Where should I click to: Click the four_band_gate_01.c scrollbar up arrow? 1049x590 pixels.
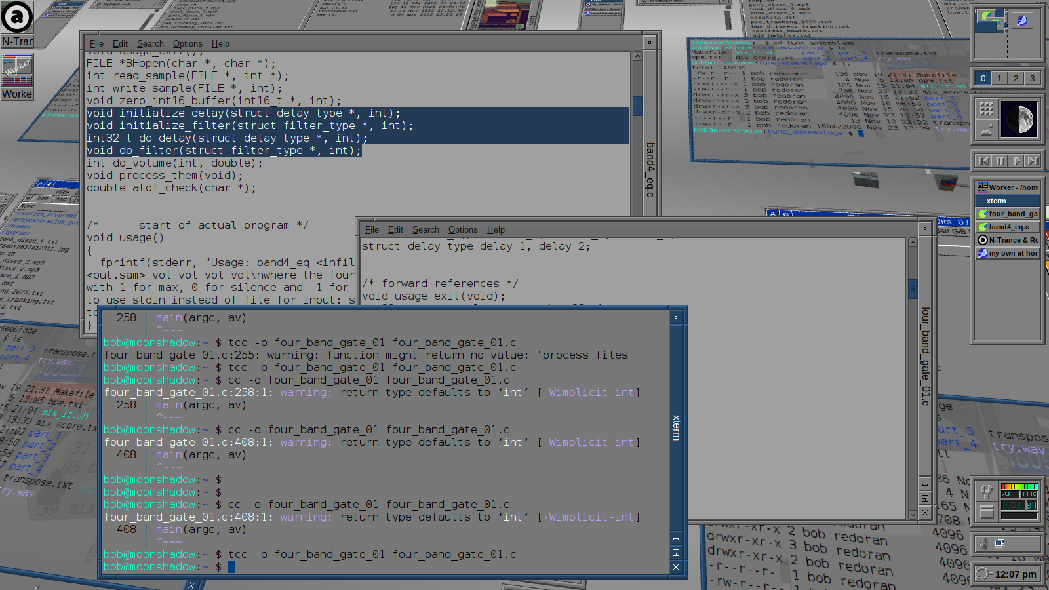click(x=913, y=243)
